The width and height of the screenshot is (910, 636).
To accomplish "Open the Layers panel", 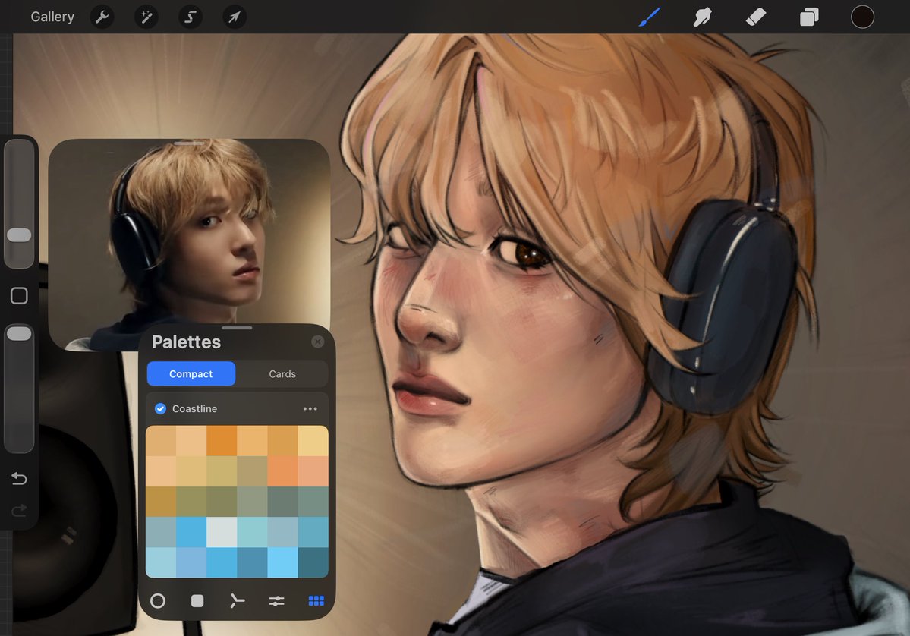I will click(x=809, y=17).
